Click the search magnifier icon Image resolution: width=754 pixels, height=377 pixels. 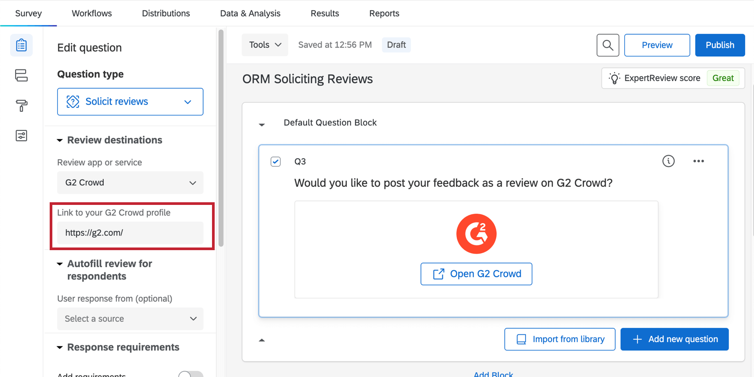point(608,45)
